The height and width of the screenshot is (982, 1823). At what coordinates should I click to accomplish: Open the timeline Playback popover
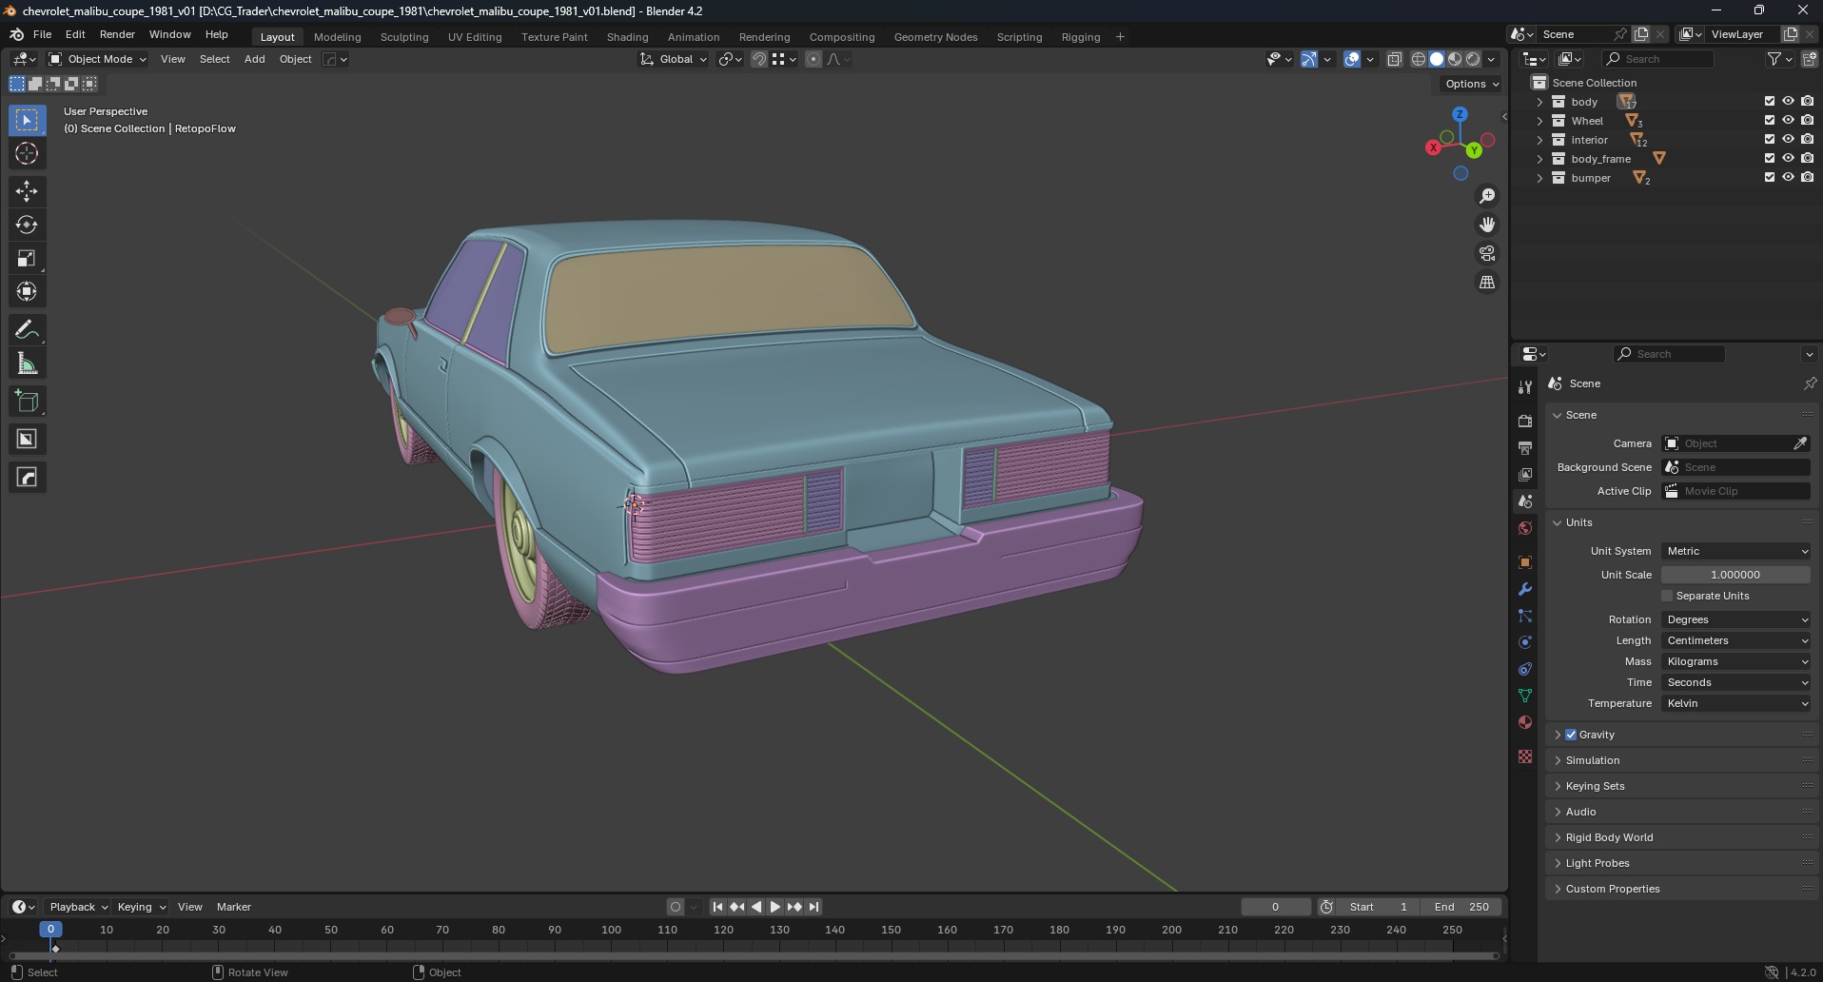[x=78, y=907]
